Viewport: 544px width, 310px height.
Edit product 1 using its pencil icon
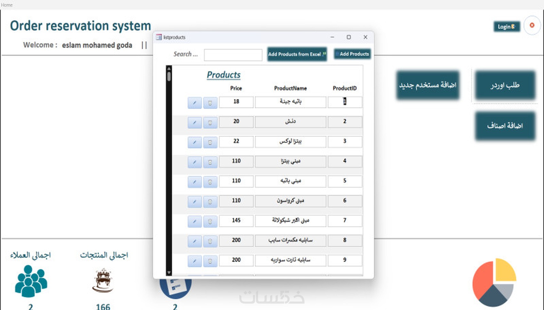(x=195, y=103)
